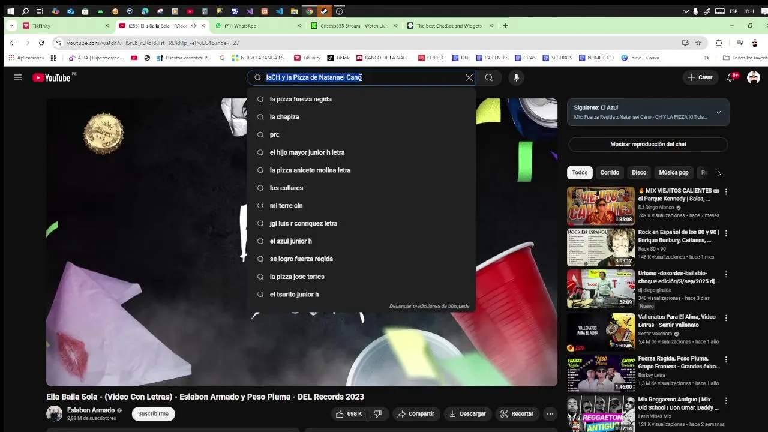Open more actions ellipsis under the video
This screenshot has width=768, height=432.
550,414
